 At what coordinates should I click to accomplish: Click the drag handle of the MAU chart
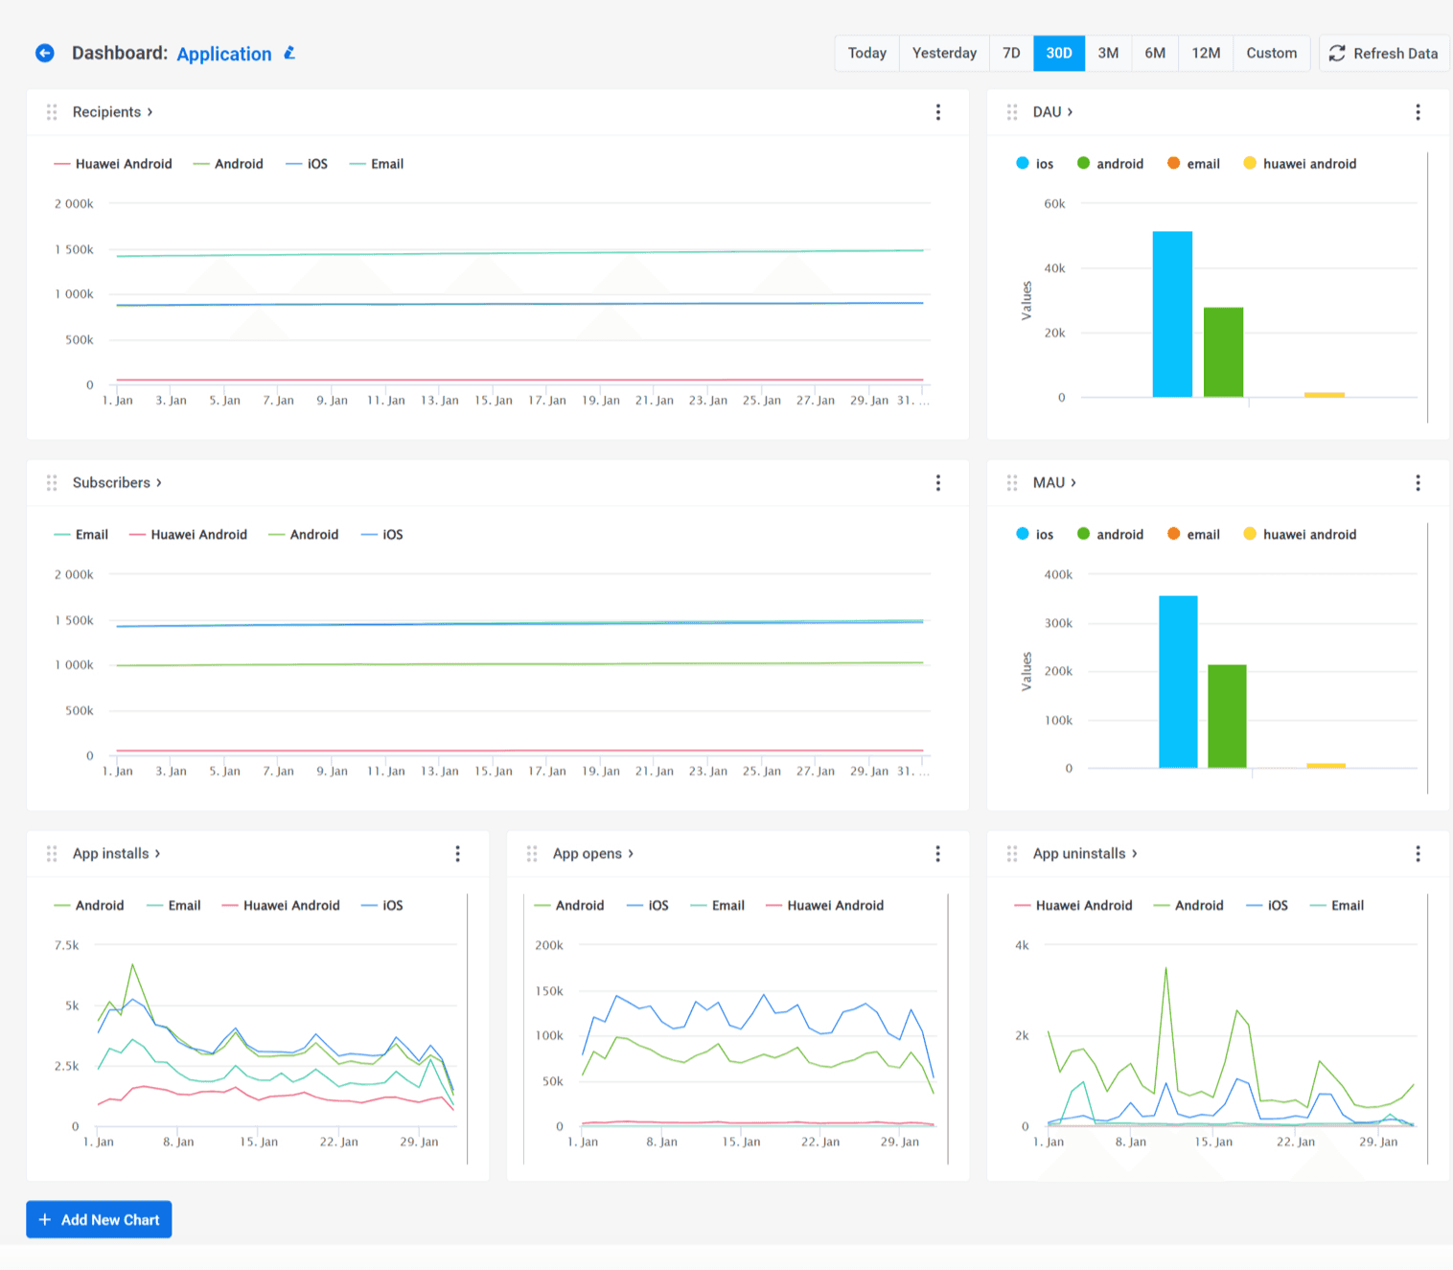(x=1011, y=482)
